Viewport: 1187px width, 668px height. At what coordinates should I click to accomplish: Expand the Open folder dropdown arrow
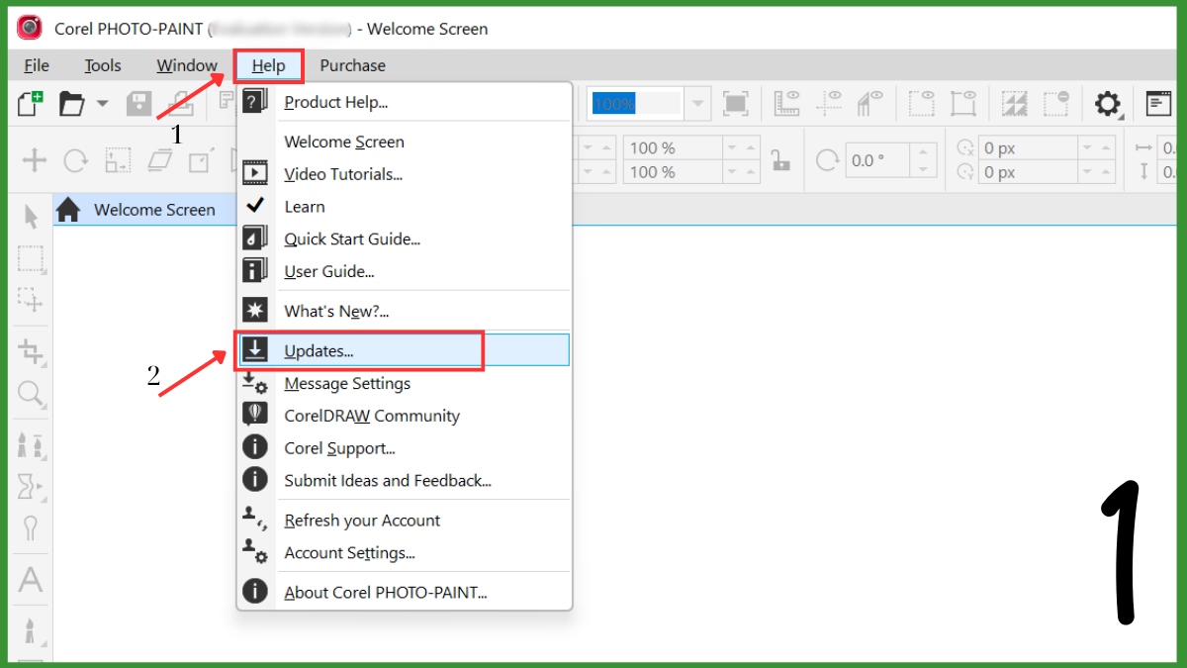pos(102,103)
